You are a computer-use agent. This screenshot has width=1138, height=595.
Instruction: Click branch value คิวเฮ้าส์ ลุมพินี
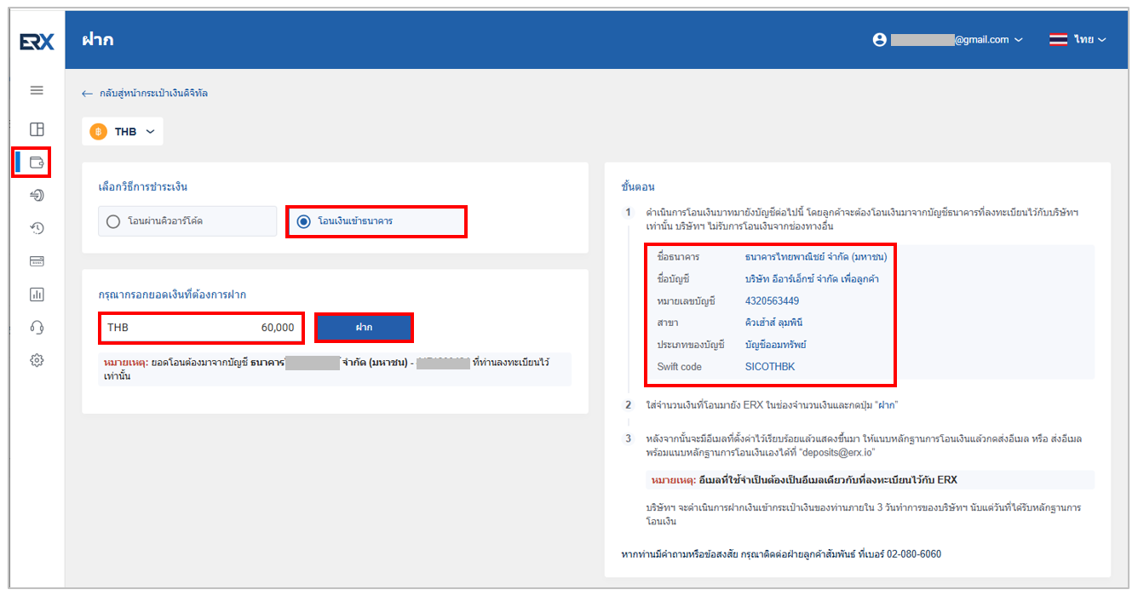coord(773,323)
